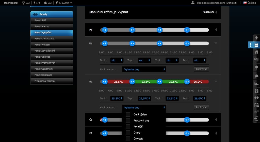Open 'Vyberte dny' dropdown in Út row
The height and width of the screenshot is (142, 260).
point(144,69)
